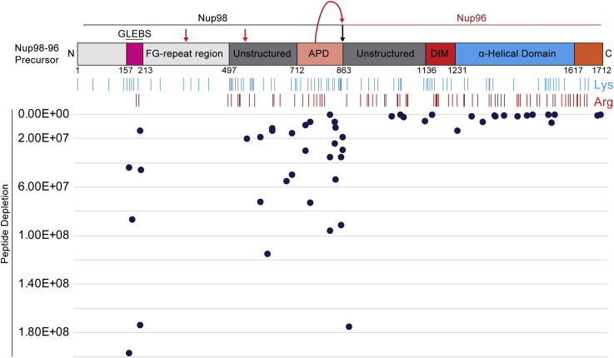Click the black cleavage site arrow
This screenshot has width=614, height=358.
342,33
